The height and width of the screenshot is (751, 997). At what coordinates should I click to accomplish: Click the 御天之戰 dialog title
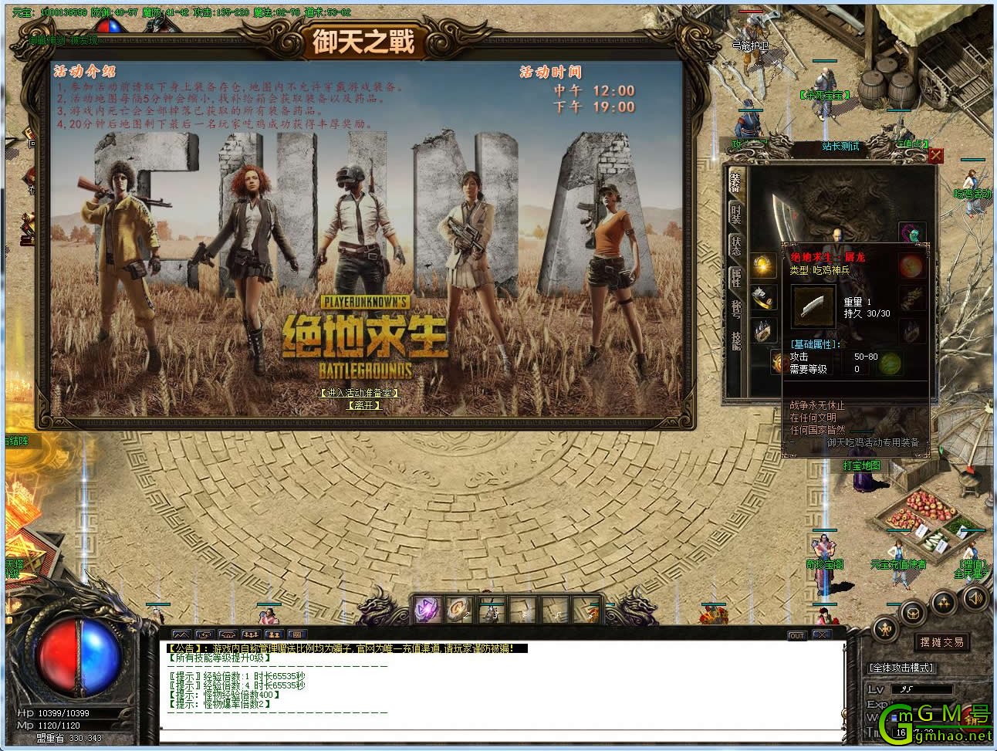[363, 42]
